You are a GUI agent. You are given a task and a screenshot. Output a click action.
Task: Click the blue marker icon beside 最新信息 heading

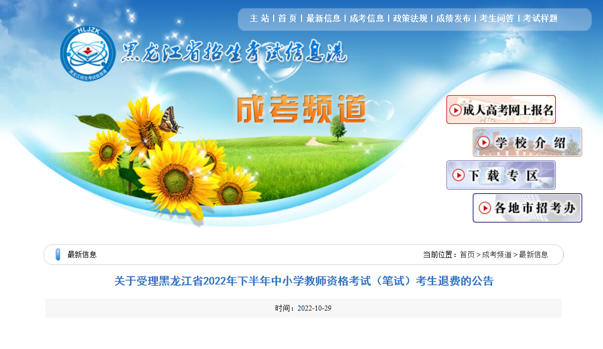[x=58, y=254]
